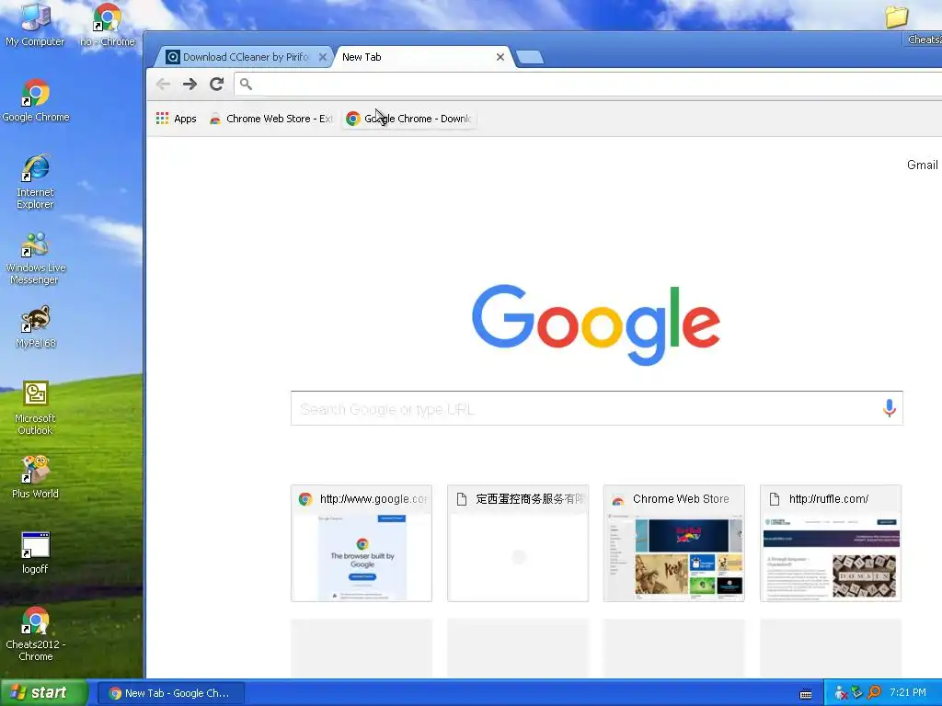
Task: Focus the Chrome address bar
Action: pyautogui.click(x=589, y=84)
